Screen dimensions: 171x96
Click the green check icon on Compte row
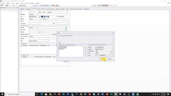[x=67, y=27]
